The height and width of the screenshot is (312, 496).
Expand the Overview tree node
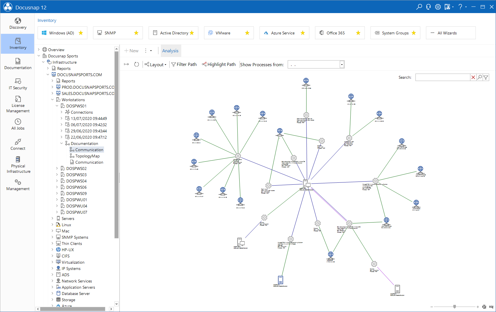(39, 50)
